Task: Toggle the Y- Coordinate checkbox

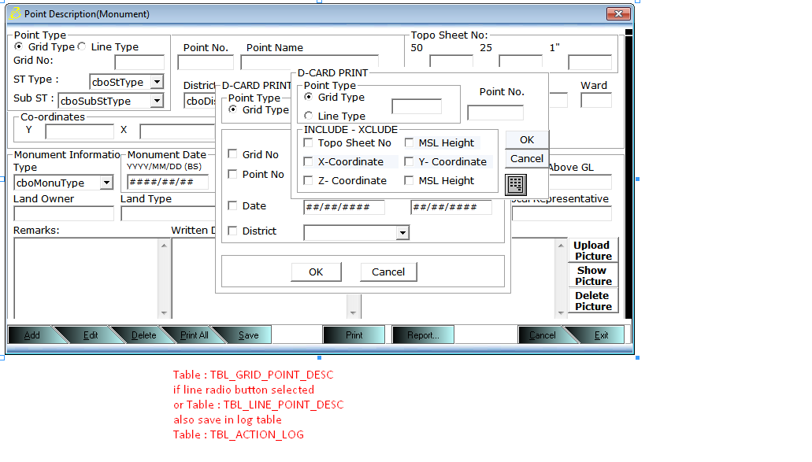Action: (410, 162)
